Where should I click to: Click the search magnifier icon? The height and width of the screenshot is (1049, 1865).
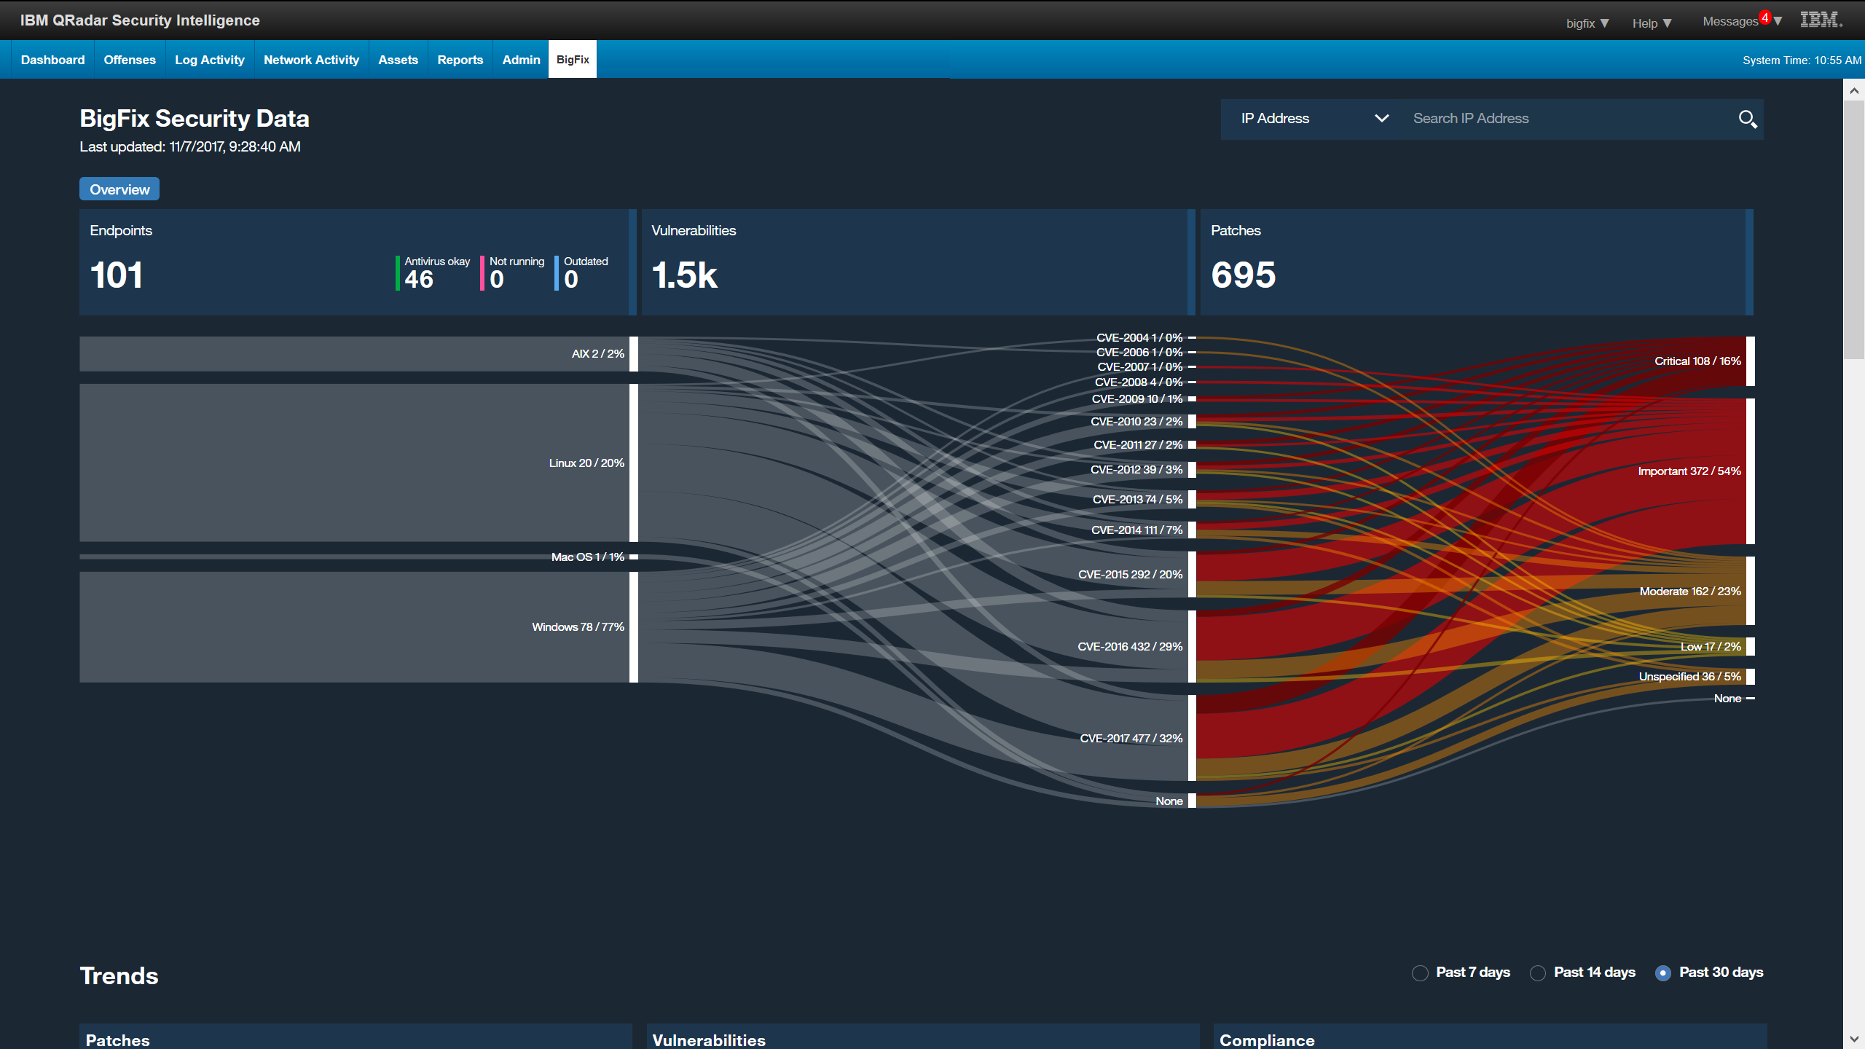[1747, 118]
